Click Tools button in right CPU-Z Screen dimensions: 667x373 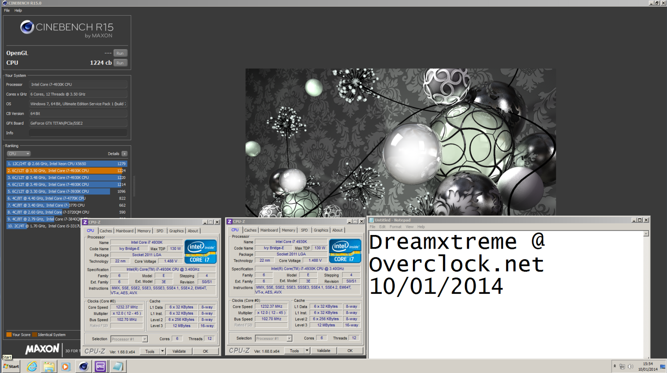pyautogui.click(x=294, y=350)
